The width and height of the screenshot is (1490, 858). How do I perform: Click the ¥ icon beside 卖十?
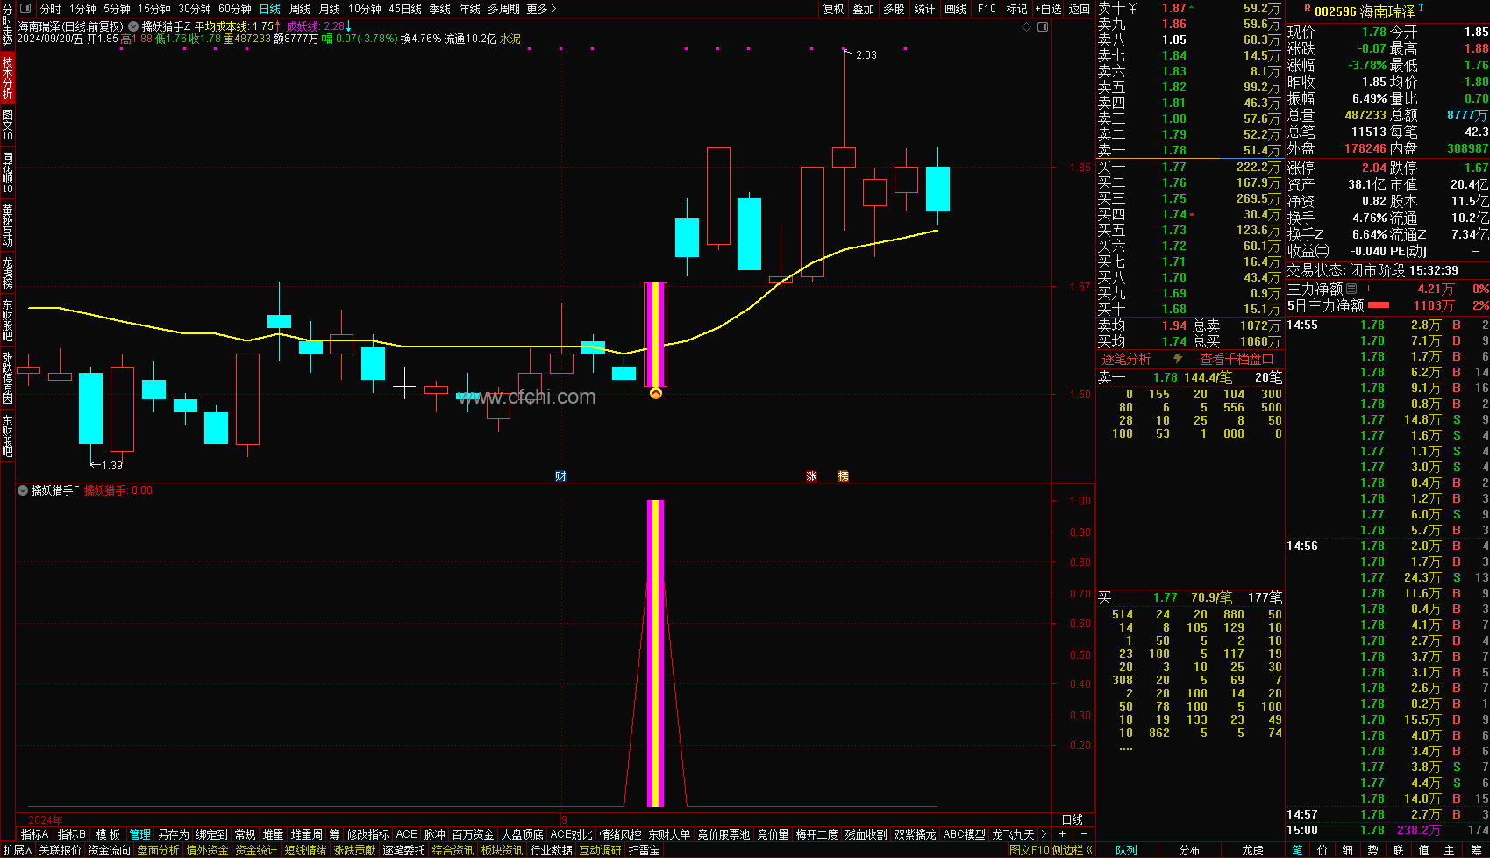(1132, 8)
